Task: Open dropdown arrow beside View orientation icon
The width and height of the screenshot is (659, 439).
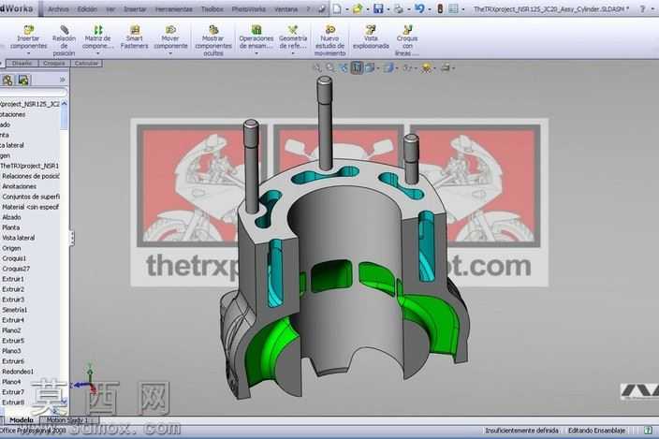Action: point(378,68)
